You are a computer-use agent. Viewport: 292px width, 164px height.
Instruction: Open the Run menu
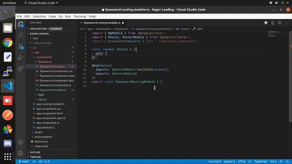coord(68,16)
